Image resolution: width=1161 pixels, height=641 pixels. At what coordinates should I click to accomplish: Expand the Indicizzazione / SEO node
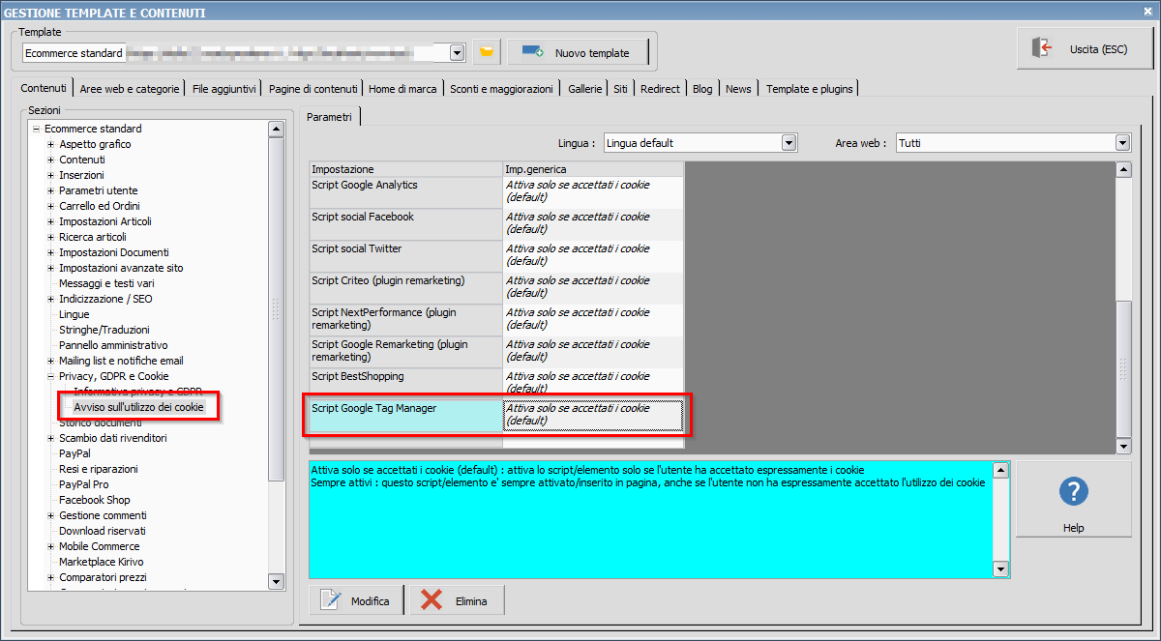pyautogui.click(x=51, y=299)
